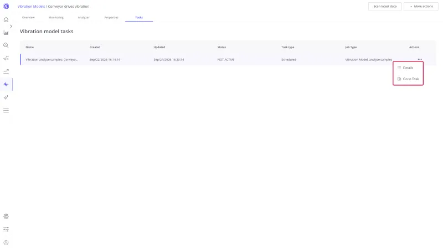
Task: Switch to the Monitoring tab
Action: [x=56, y=18]
